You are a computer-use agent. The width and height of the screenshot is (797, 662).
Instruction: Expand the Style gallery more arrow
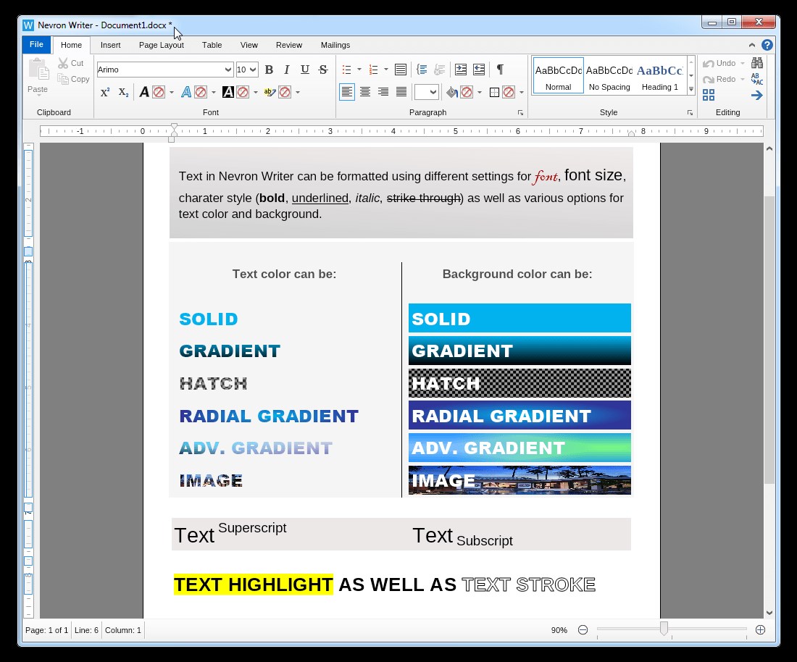click(690, 89)
